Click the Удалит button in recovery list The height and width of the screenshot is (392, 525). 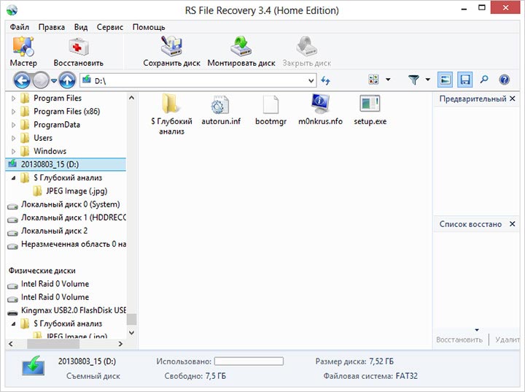click(507, 339)
